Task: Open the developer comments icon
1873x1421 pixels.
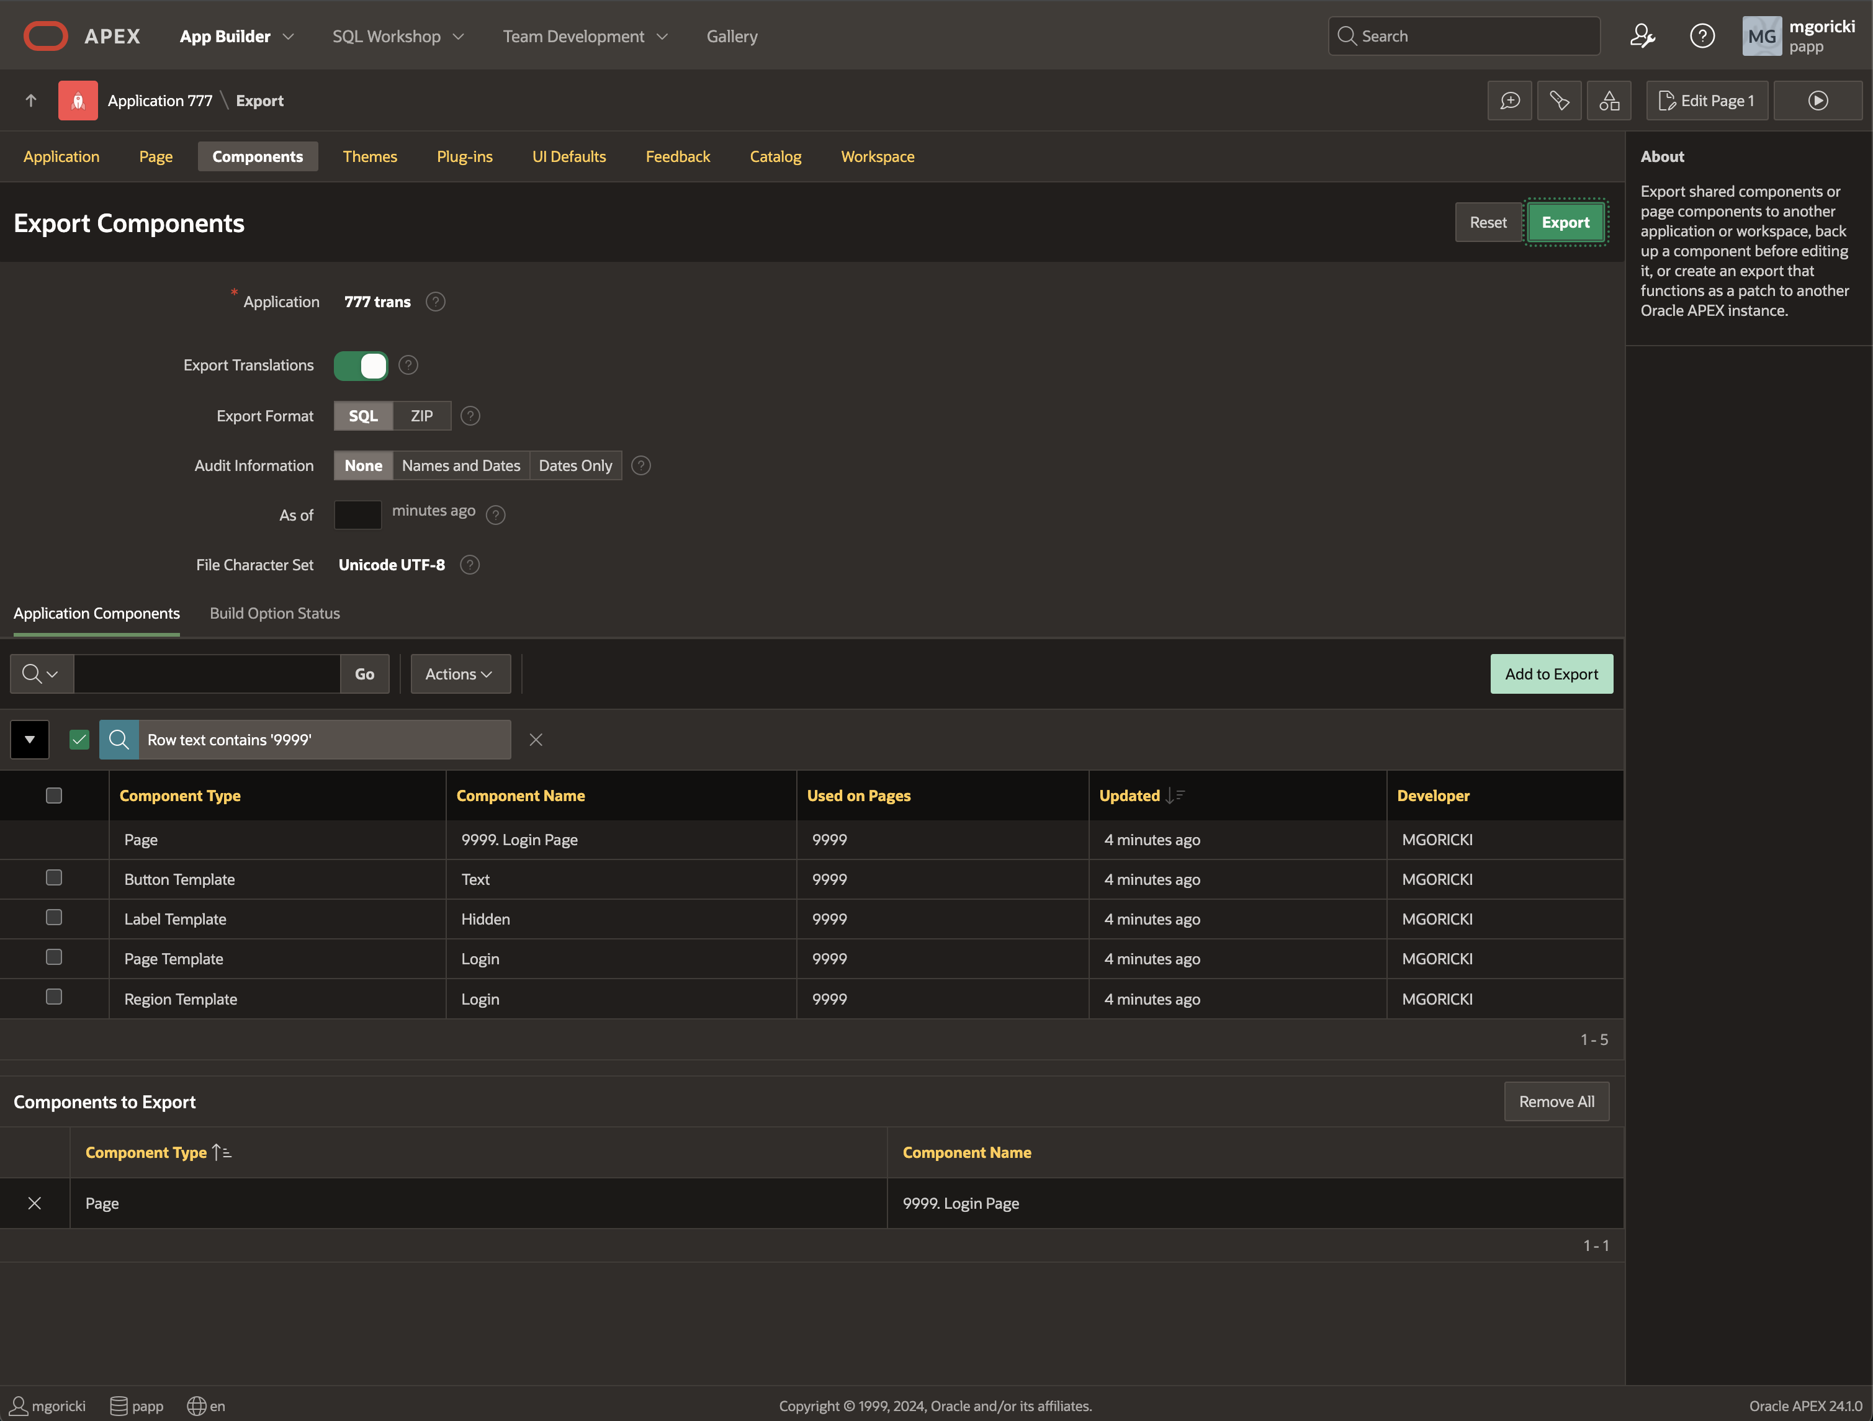Action: point(1510,100)
